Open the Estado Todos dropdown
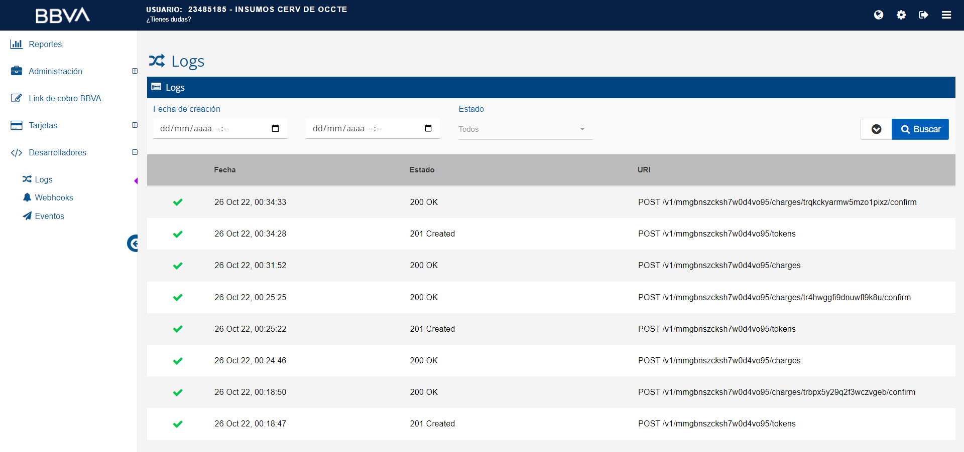Screen dimensions: 964x452 click(525, 129)
